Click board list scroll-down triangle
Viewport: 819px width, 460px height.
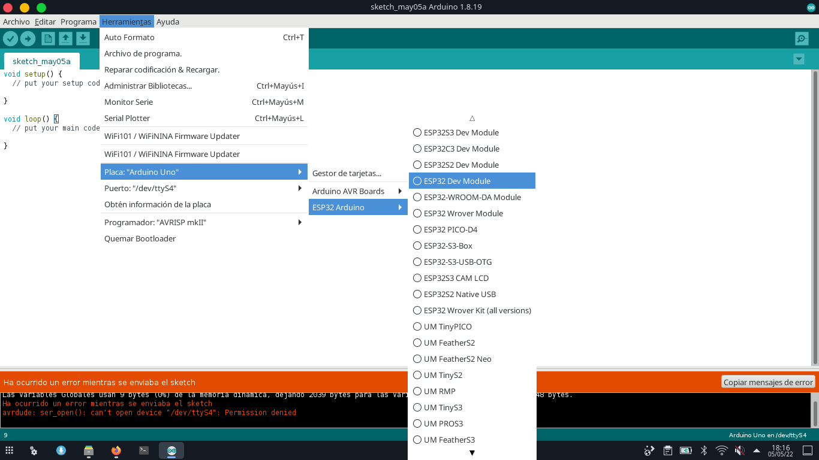[472, 453]
